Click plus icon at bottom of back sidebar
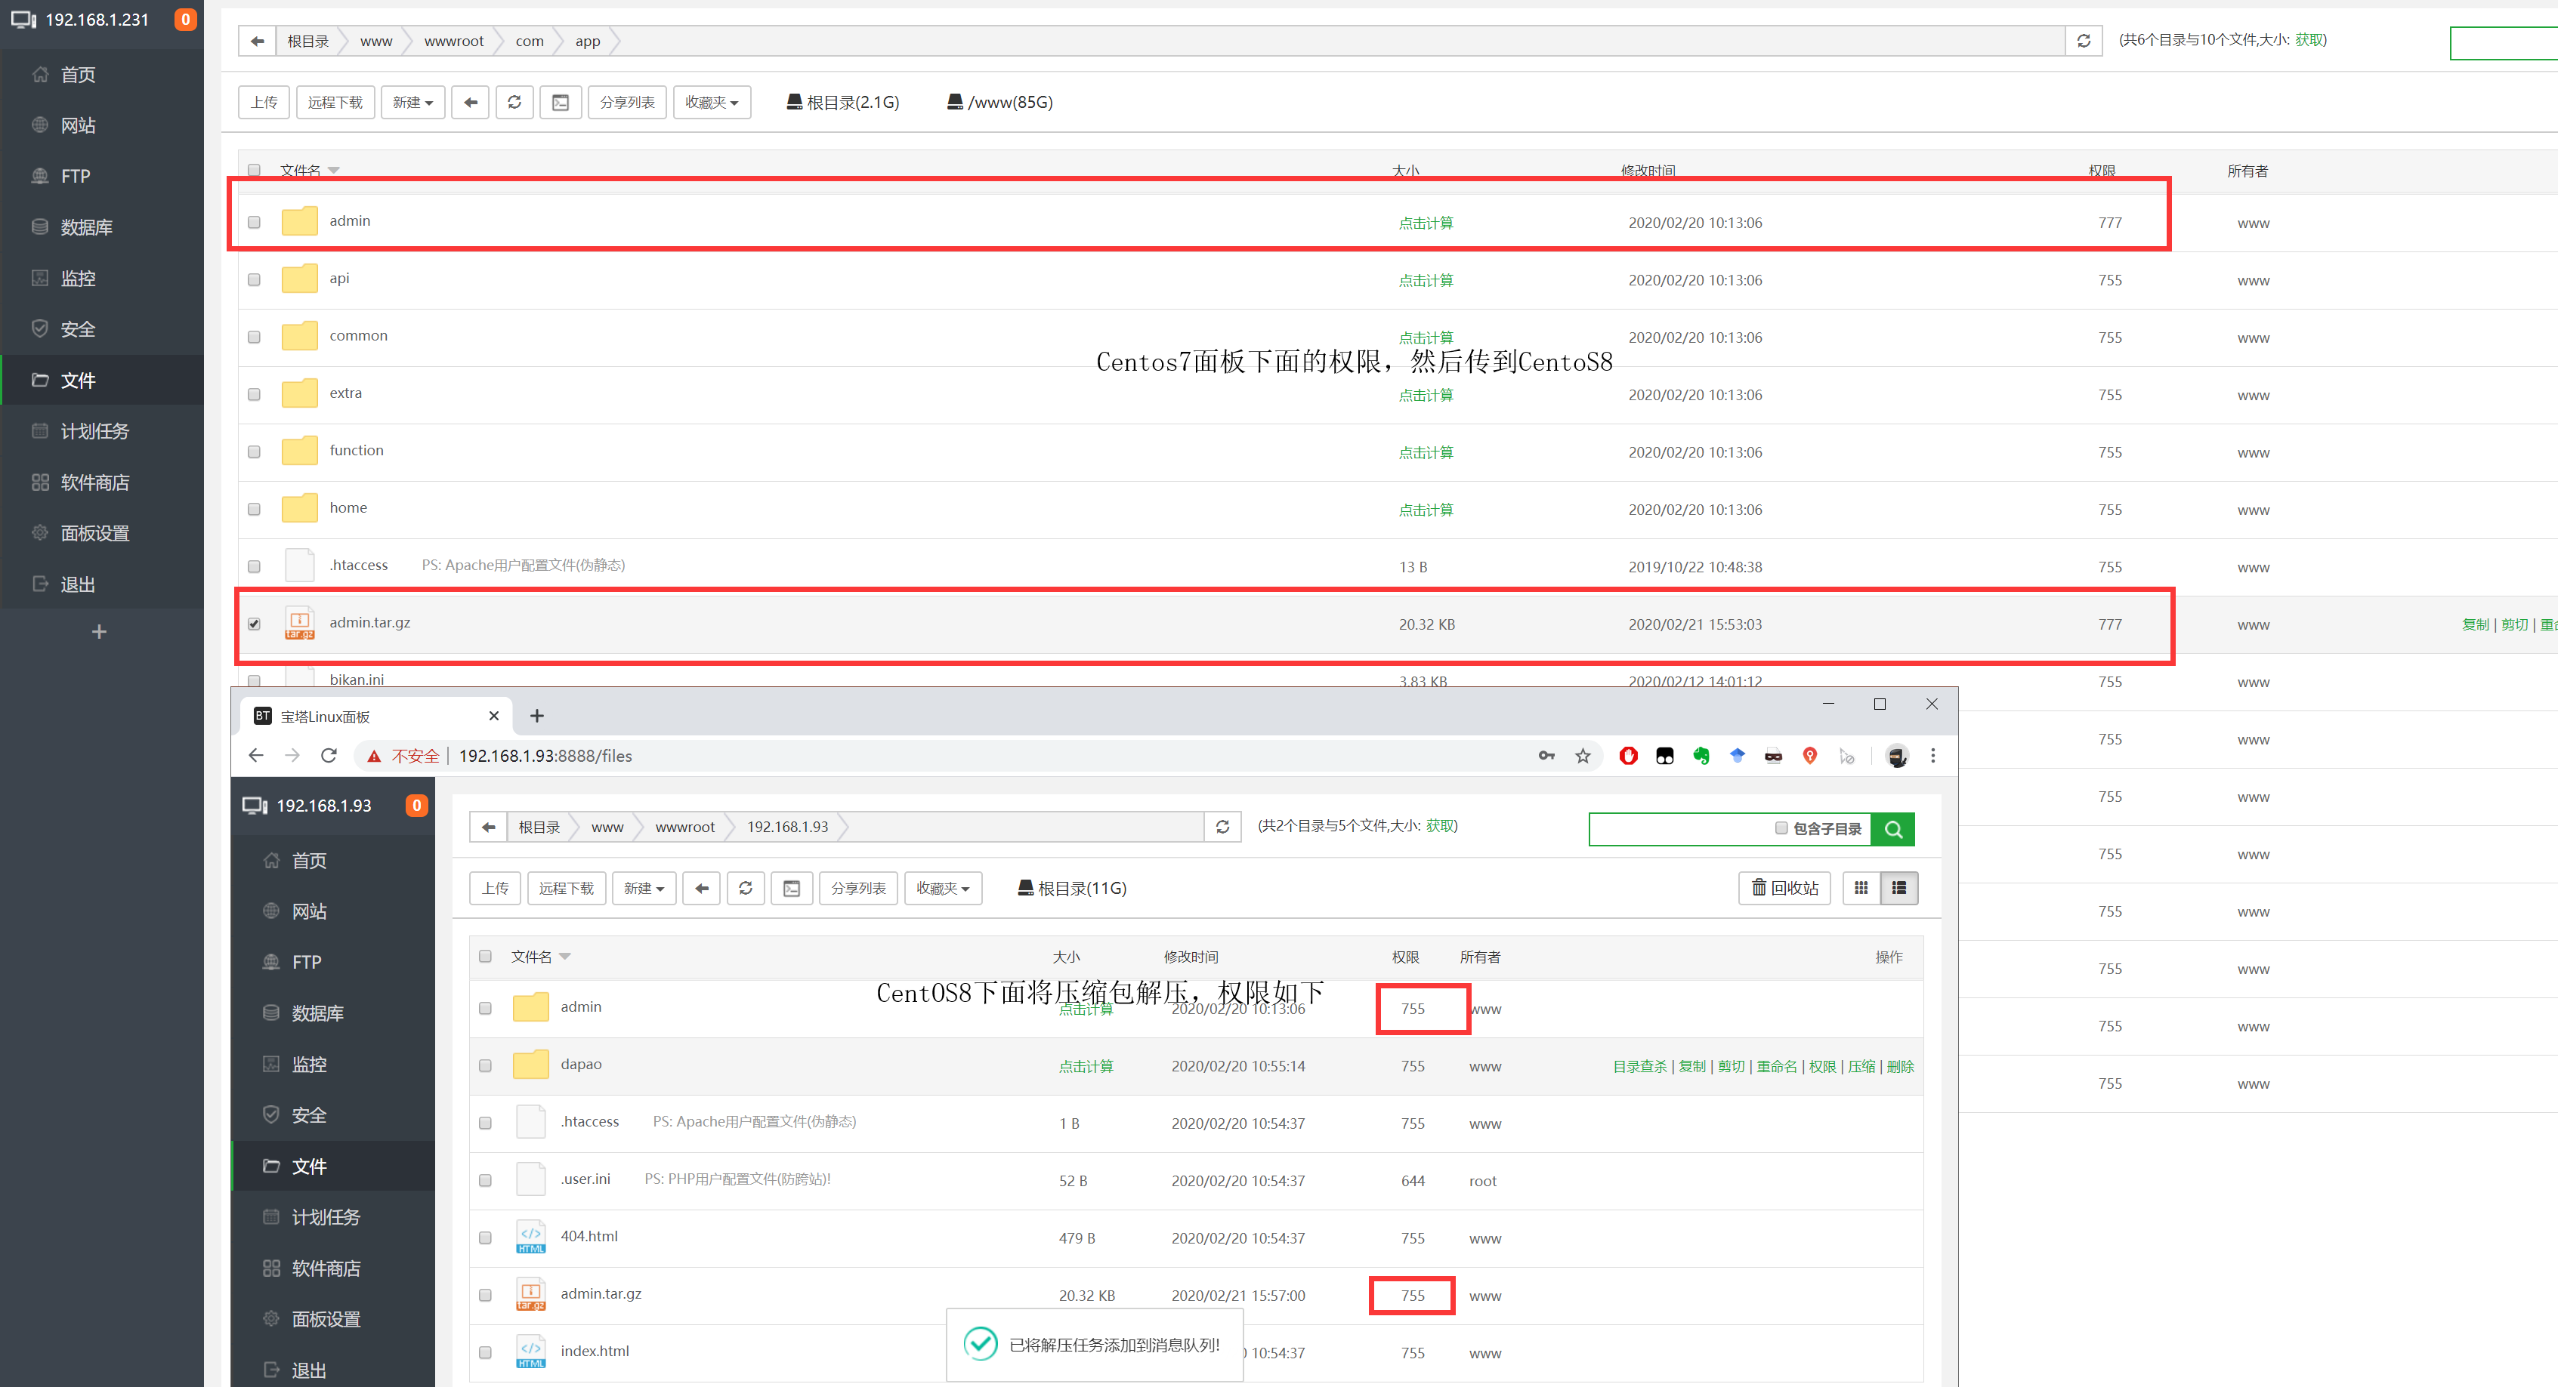Screen dimensions: 2558x1387 click(x=98, y=632)
